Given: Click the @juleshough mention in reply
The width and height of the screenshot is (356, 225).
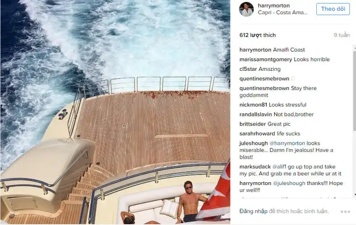Looking at the screenshot, I should (289, 183).
